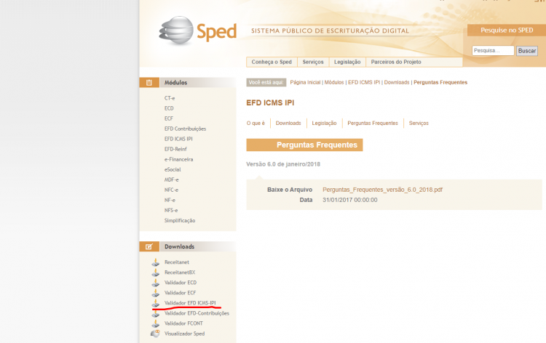Click download icon beside Validador EFD-Contribuições
Image resolution: width=546 pixels, height=343 pixels.
point(155,313)
